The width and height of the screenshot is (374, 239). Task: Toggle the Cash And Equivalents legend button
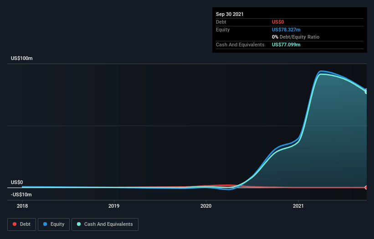pyautogui.click(x=105, y=224)
